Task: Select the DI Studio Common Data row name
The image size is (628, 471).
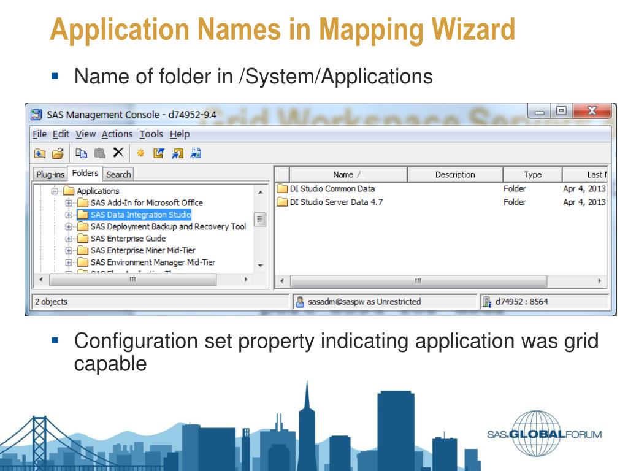Action: 332,189
